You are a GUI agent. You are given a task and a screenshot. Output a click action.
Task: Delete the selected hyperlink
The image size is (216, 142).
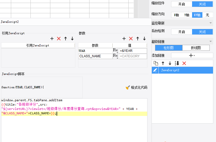(184, 63)
